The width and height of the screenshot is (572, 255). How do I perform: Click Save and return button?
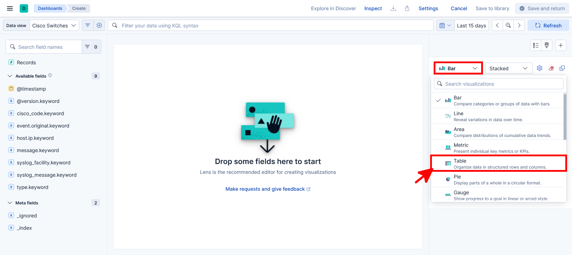coord(542,8)
